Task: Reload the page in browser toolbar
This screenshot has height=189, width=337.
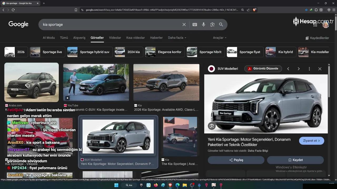Action: (13, 10)
